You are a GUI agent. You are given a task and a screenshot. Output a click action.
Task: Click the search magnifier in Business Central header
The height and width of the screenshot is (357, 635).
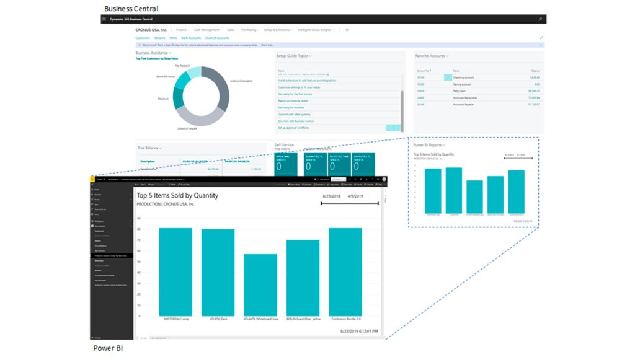[x=540, y=19]
